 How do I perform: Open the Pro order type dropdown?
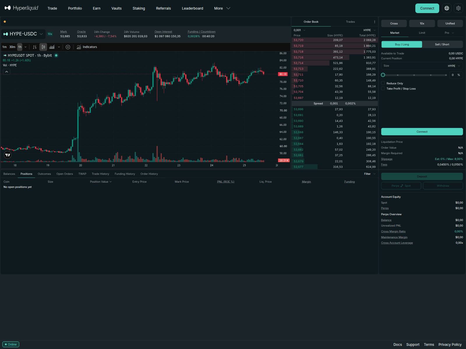[x=449, y=33]
